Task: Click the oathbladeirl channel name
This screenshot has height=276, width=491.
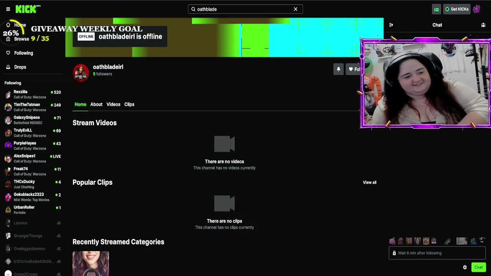Action: (108, 67)
